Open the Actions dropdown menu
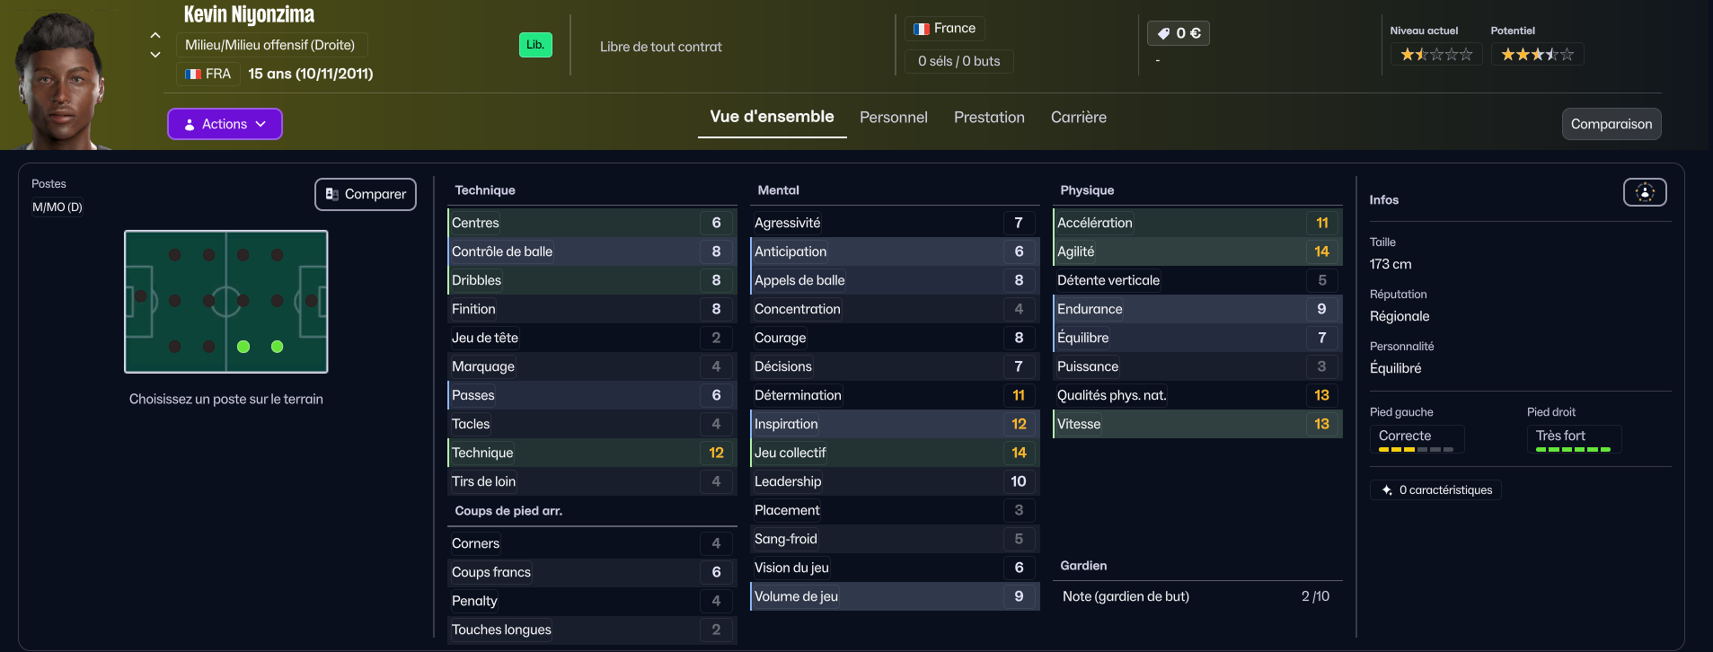This screenshot has width=1713, height=652. [x=225, y=124]
